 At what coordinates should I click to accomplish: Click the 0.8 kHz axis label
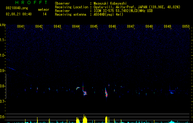tap(2, 86)
